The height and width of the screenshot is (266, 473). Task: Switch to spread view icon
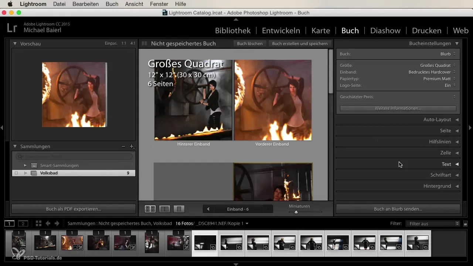tap(164, 209)
